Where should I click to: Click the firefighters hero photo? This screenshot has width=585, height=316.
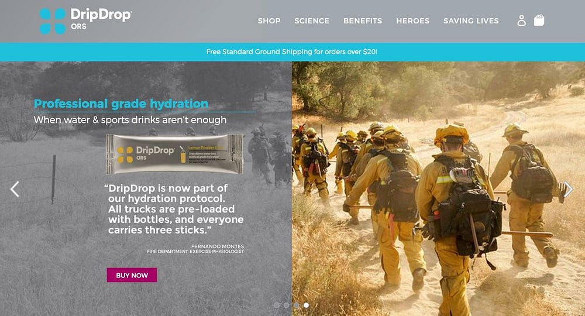coord(438,189)
